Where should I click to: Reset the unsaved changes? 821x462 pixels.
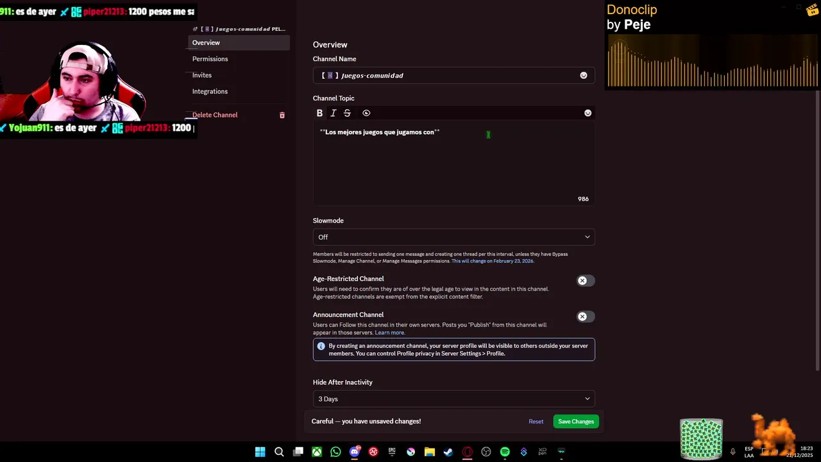tap(536, 422)
